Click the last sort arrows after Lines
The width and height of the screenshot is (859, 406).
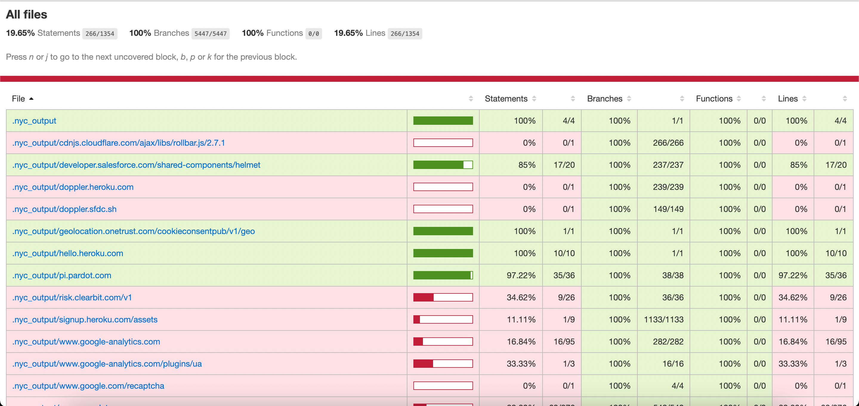[844, 99]
